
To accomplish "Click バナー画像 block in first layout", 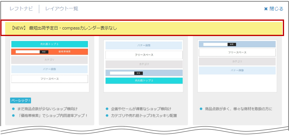I will click(x=50, y=69).
